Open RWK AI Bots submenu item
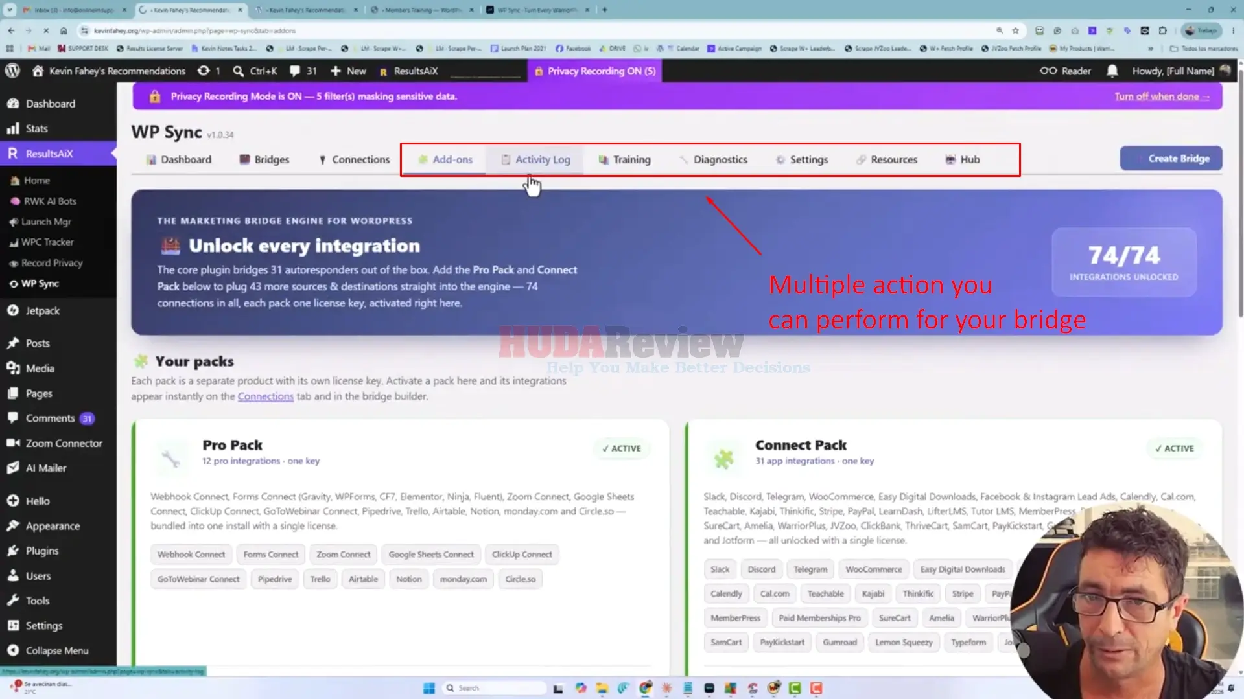This screenshot has width=1244, height=699. 50,201
